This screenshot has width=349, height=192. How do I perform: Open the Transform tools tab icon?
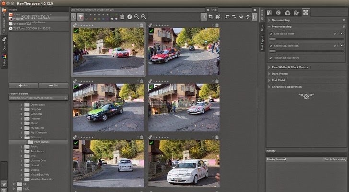296,12
